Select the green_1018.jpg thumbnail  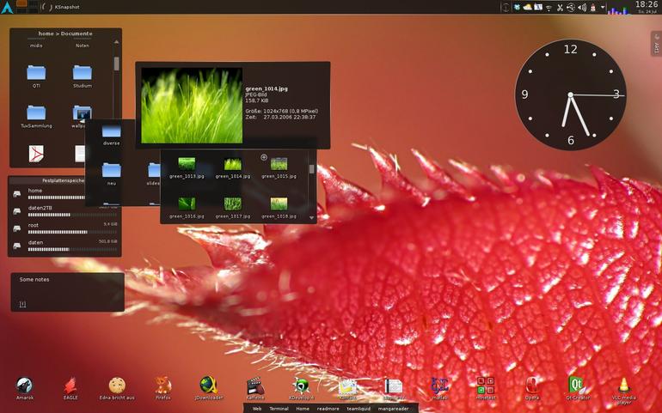tap(279, 203)
